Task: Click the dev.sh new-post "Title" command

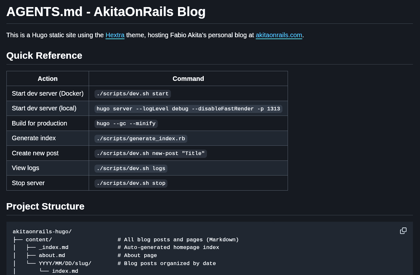Action: coord(150,153)
